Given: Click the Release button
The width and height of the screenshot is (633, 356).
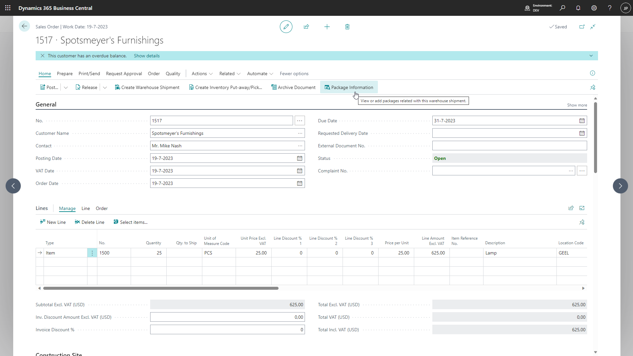Looking at the screenshot, I should tap(86, 87).
